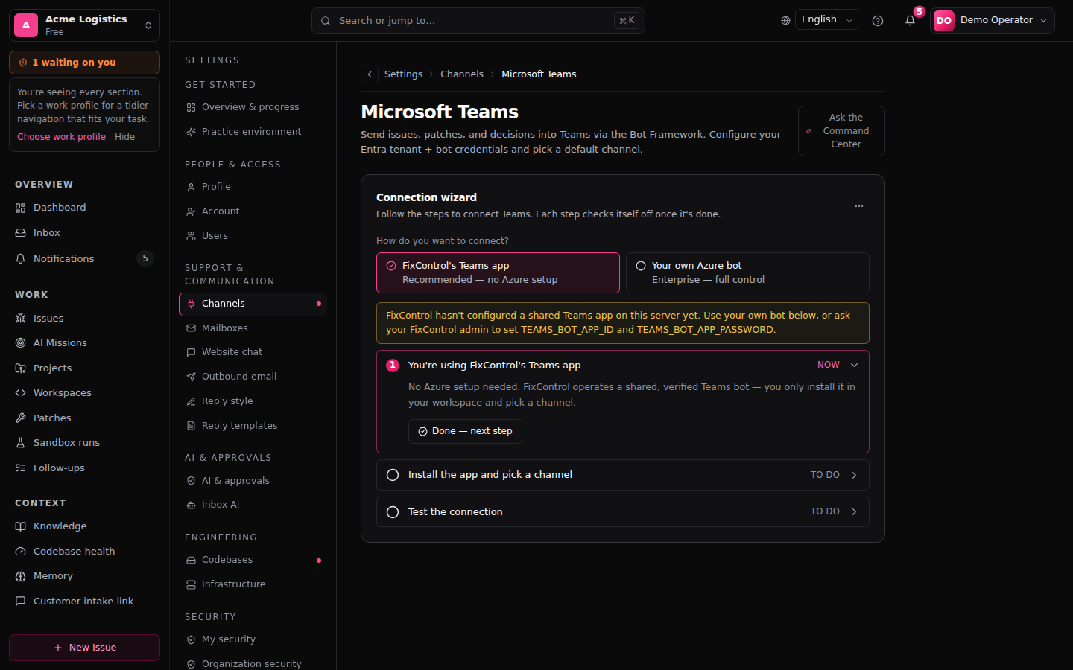Open AI & approvals settings

click(x=253, y=481)
